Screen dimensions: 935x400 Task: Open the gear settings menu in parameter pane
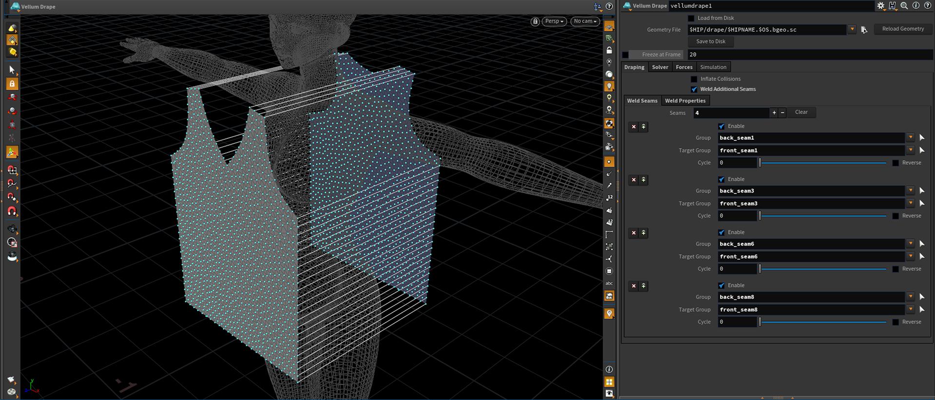click(x=880, y=6)
